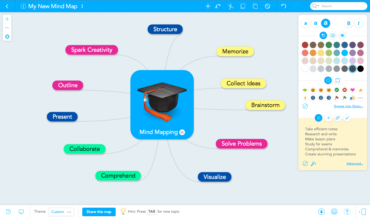Open the help question mark icon
This screenshot has height=218, width=370.
pyautogui.click(x=347, y=212)
